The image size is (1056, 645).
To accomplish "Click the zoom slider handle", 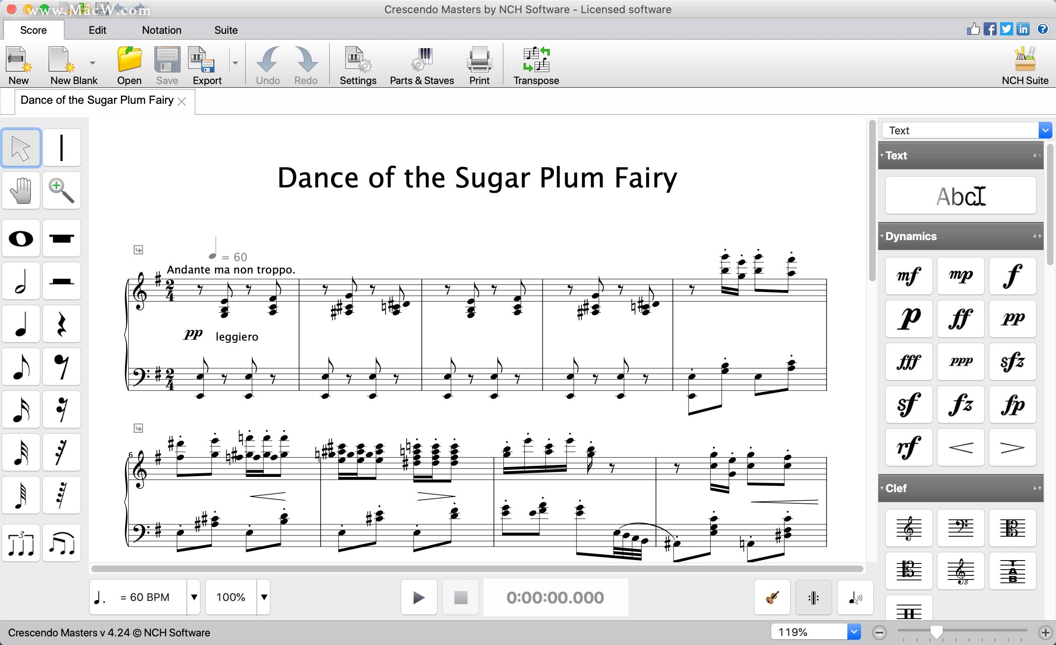I will point(936,632).
